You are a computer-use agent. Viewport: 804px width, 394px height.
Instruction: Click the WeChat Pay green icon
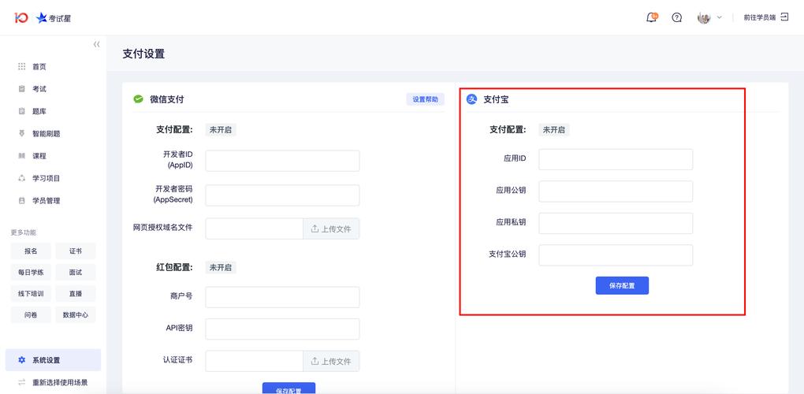[139, 99]
